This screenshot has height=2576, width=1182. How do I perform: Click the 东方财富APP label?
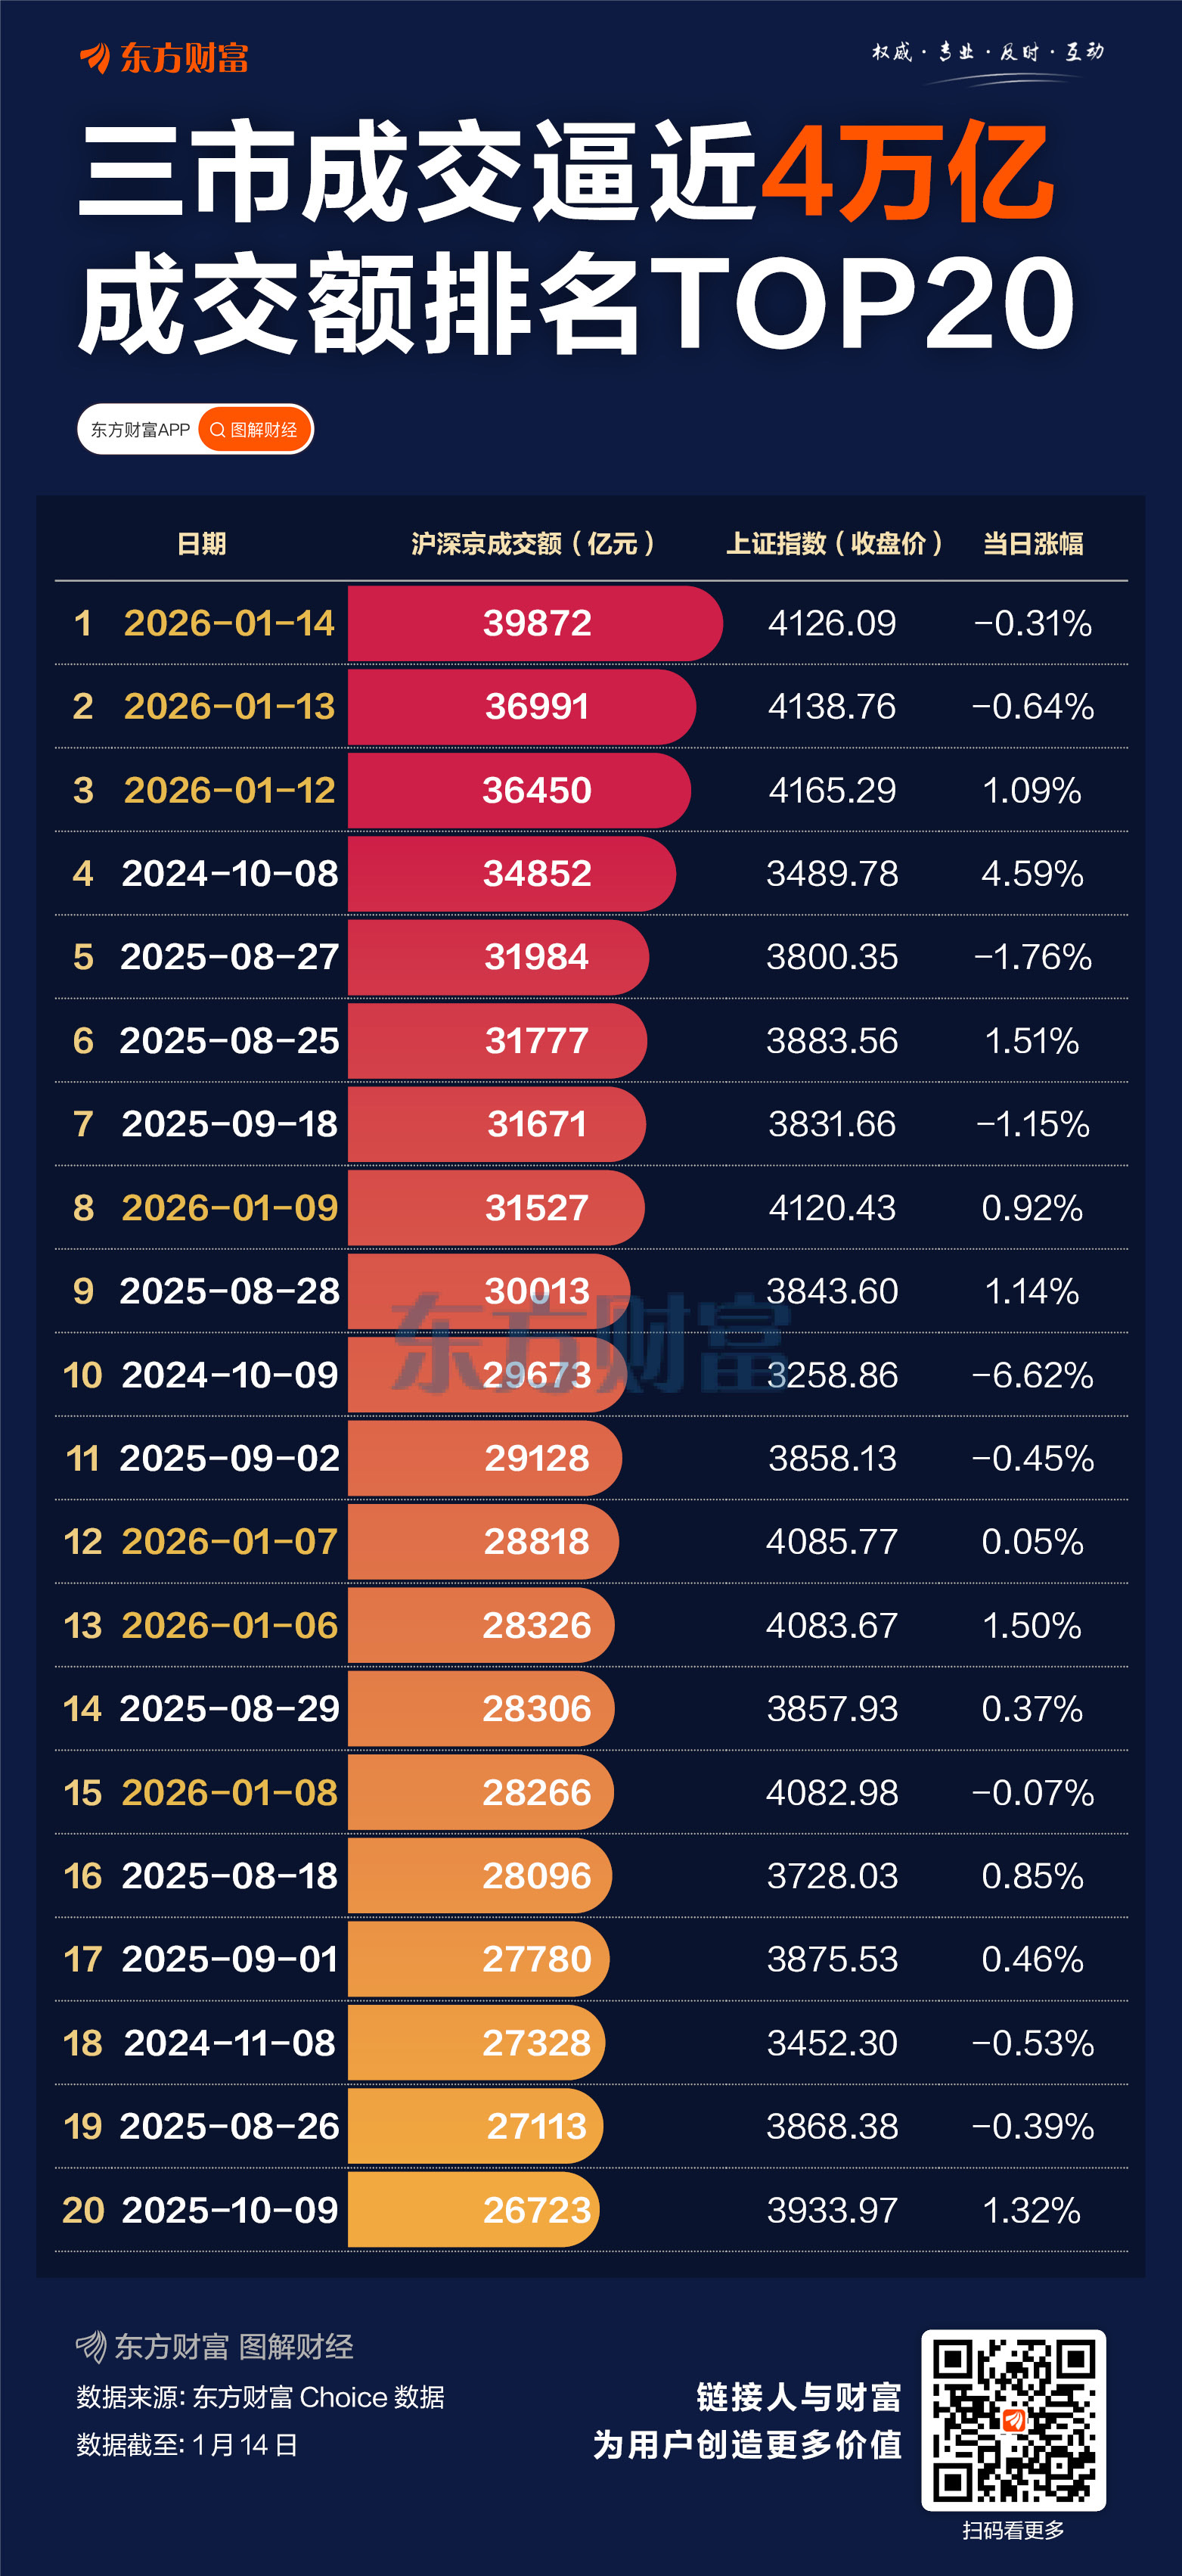[x=140, y=430]
